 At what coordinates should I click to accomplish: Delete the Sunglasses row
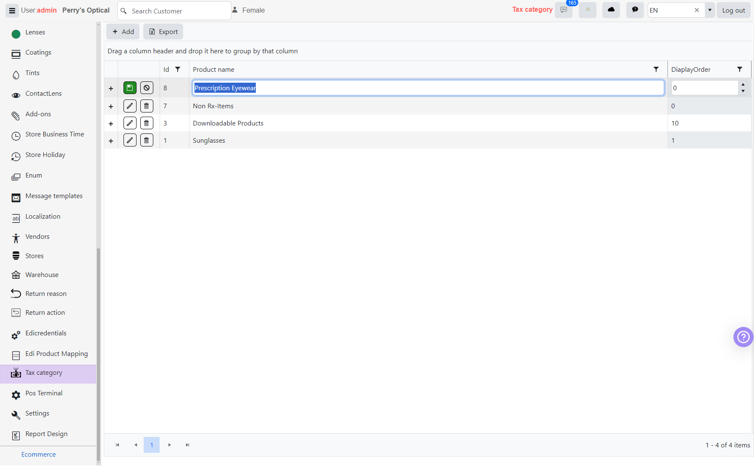pos(147,140)
